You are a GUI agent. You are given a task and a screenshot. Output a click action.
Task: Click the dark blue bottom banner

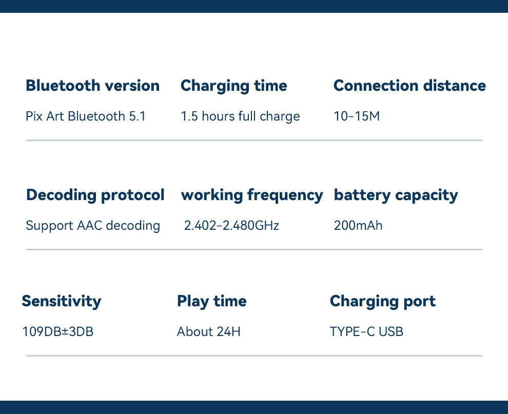click(x=254, y=407)
